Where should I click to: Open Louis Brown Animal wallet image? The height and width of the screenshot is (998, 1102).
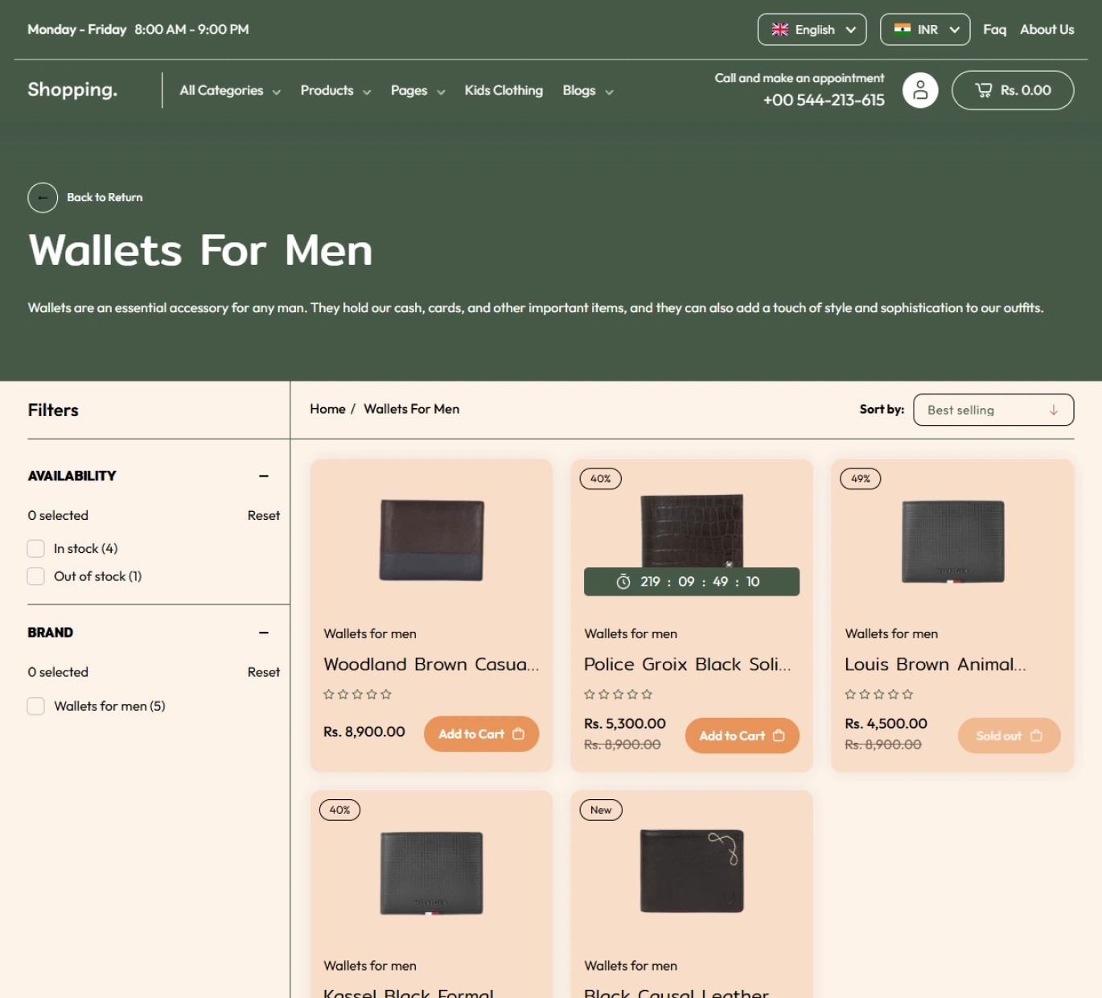click(952, 542)
